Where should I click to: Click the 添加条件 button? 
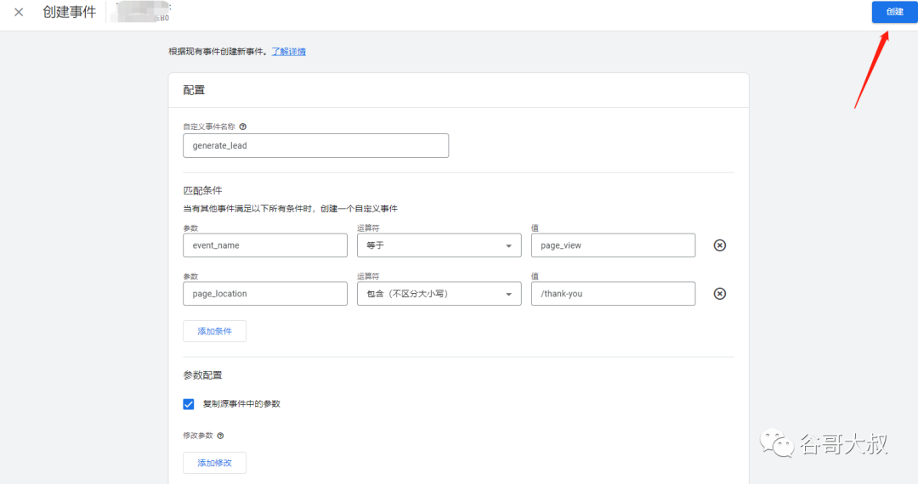coord(214,331)
